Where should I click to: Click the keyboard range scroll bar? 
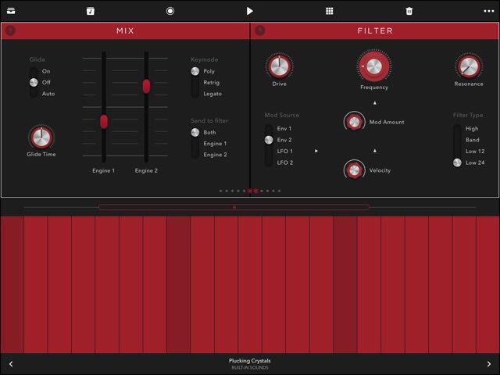[x=234, y=207]
